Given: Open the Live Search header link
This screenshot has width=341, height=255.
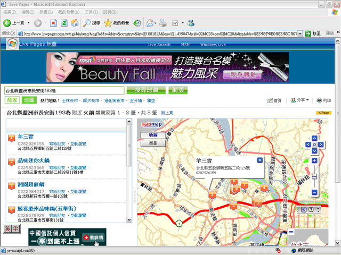Looking at the screenshot, I should pos(159,45).
